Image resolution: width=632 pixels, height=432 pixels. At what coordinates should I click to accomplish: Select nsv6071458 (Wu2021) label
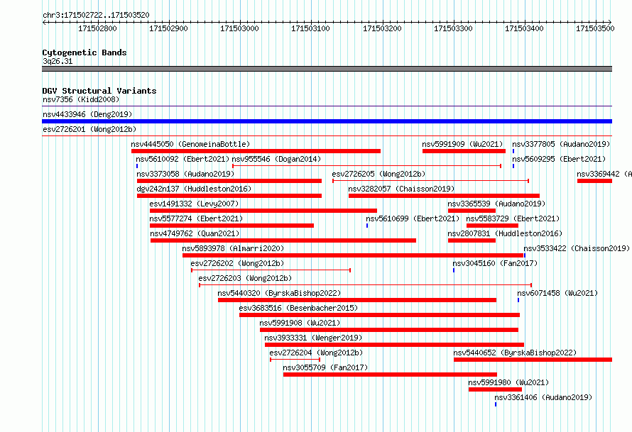(557, 293)
